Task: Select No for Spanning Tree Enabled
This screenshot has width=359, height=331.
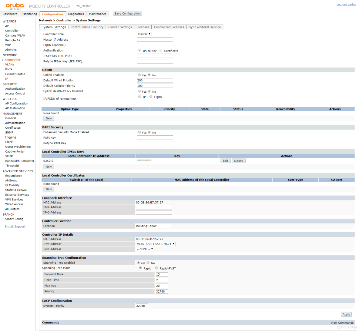Action: pyautogui.click(x=148, y=263)
